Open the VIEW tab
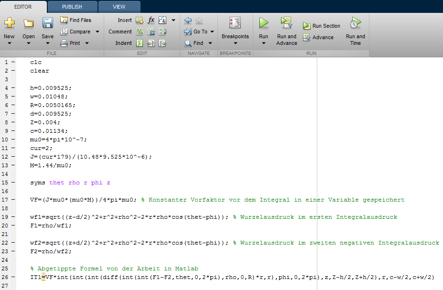 (119, 7)
